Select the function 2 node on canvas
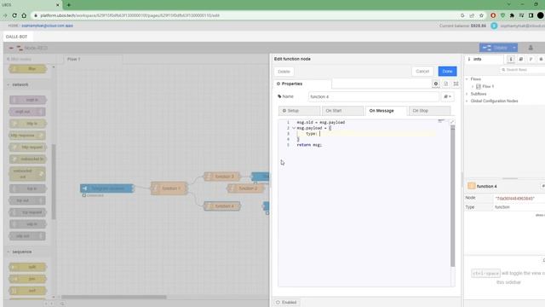This screenshot has width=545, height=307. click(246, 188)
